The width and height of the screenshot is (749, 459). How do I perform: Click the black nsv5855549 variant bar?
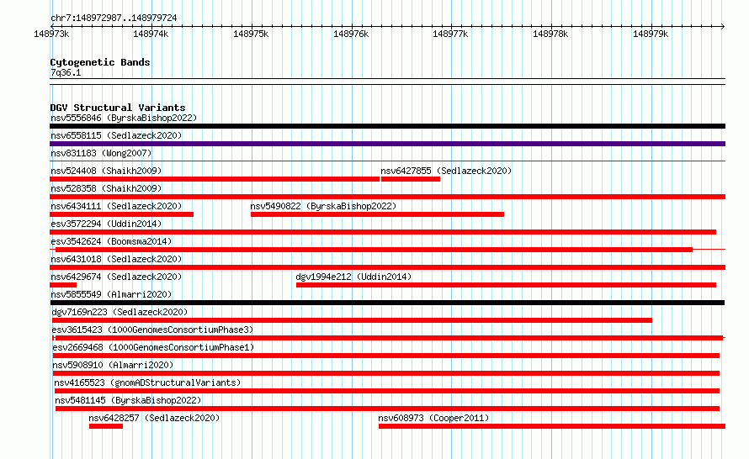387,303
